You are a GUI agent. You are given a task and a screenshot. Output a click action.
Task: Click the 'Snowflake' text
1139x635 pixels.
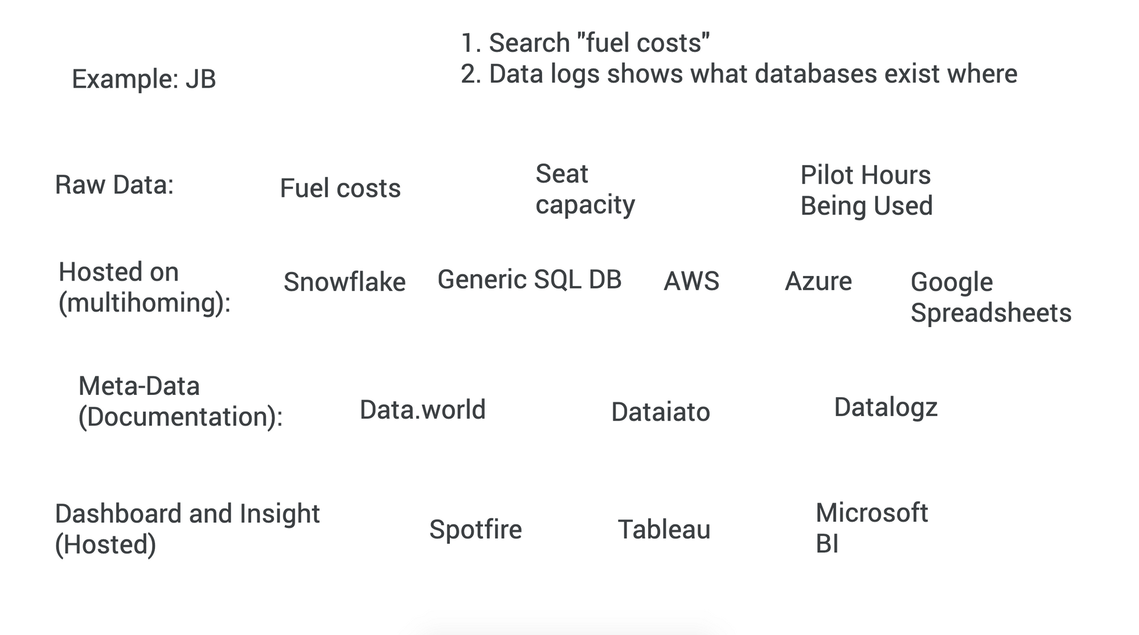pyautogui.click(x=345, y=282)
